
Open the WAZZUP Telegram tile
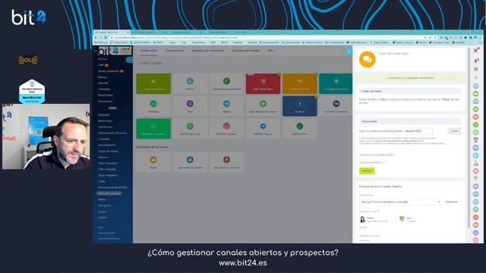[263, 129]
